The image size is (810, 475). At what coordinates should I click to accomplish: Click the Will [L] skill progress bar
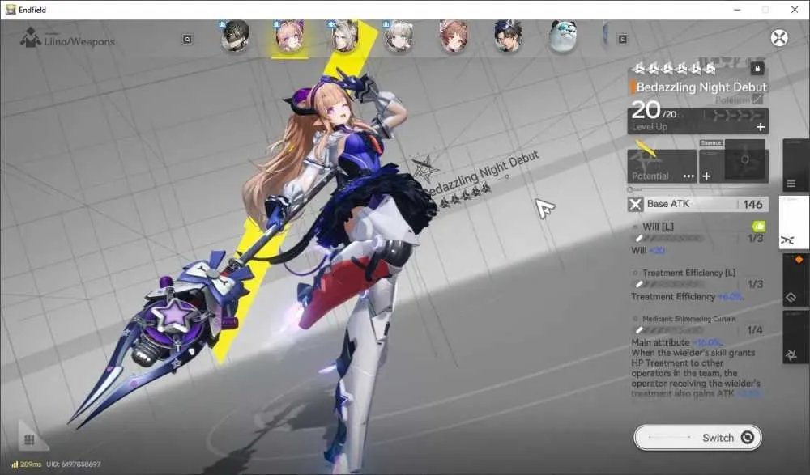coord(671,239)
